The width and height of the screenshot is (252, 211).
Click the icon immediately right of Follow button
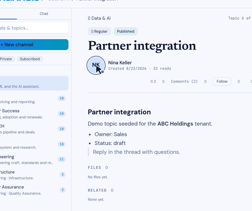(239, 82)
